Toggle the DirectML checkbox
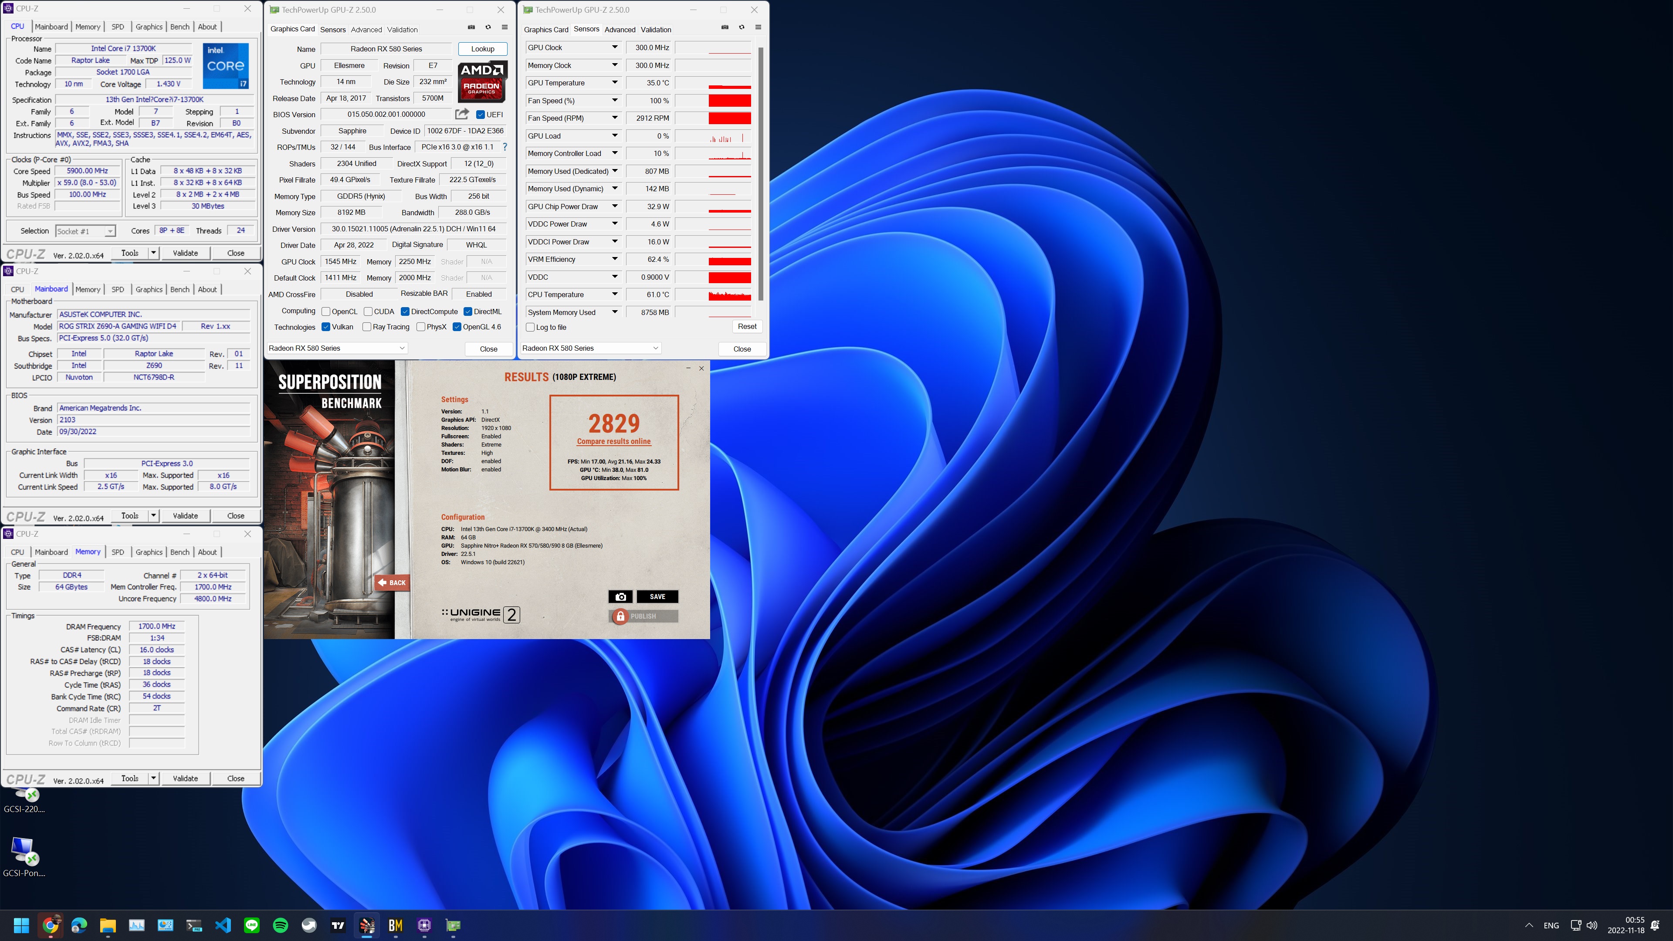Screen dimensions: 1673x941 click(x=467, y=311)
